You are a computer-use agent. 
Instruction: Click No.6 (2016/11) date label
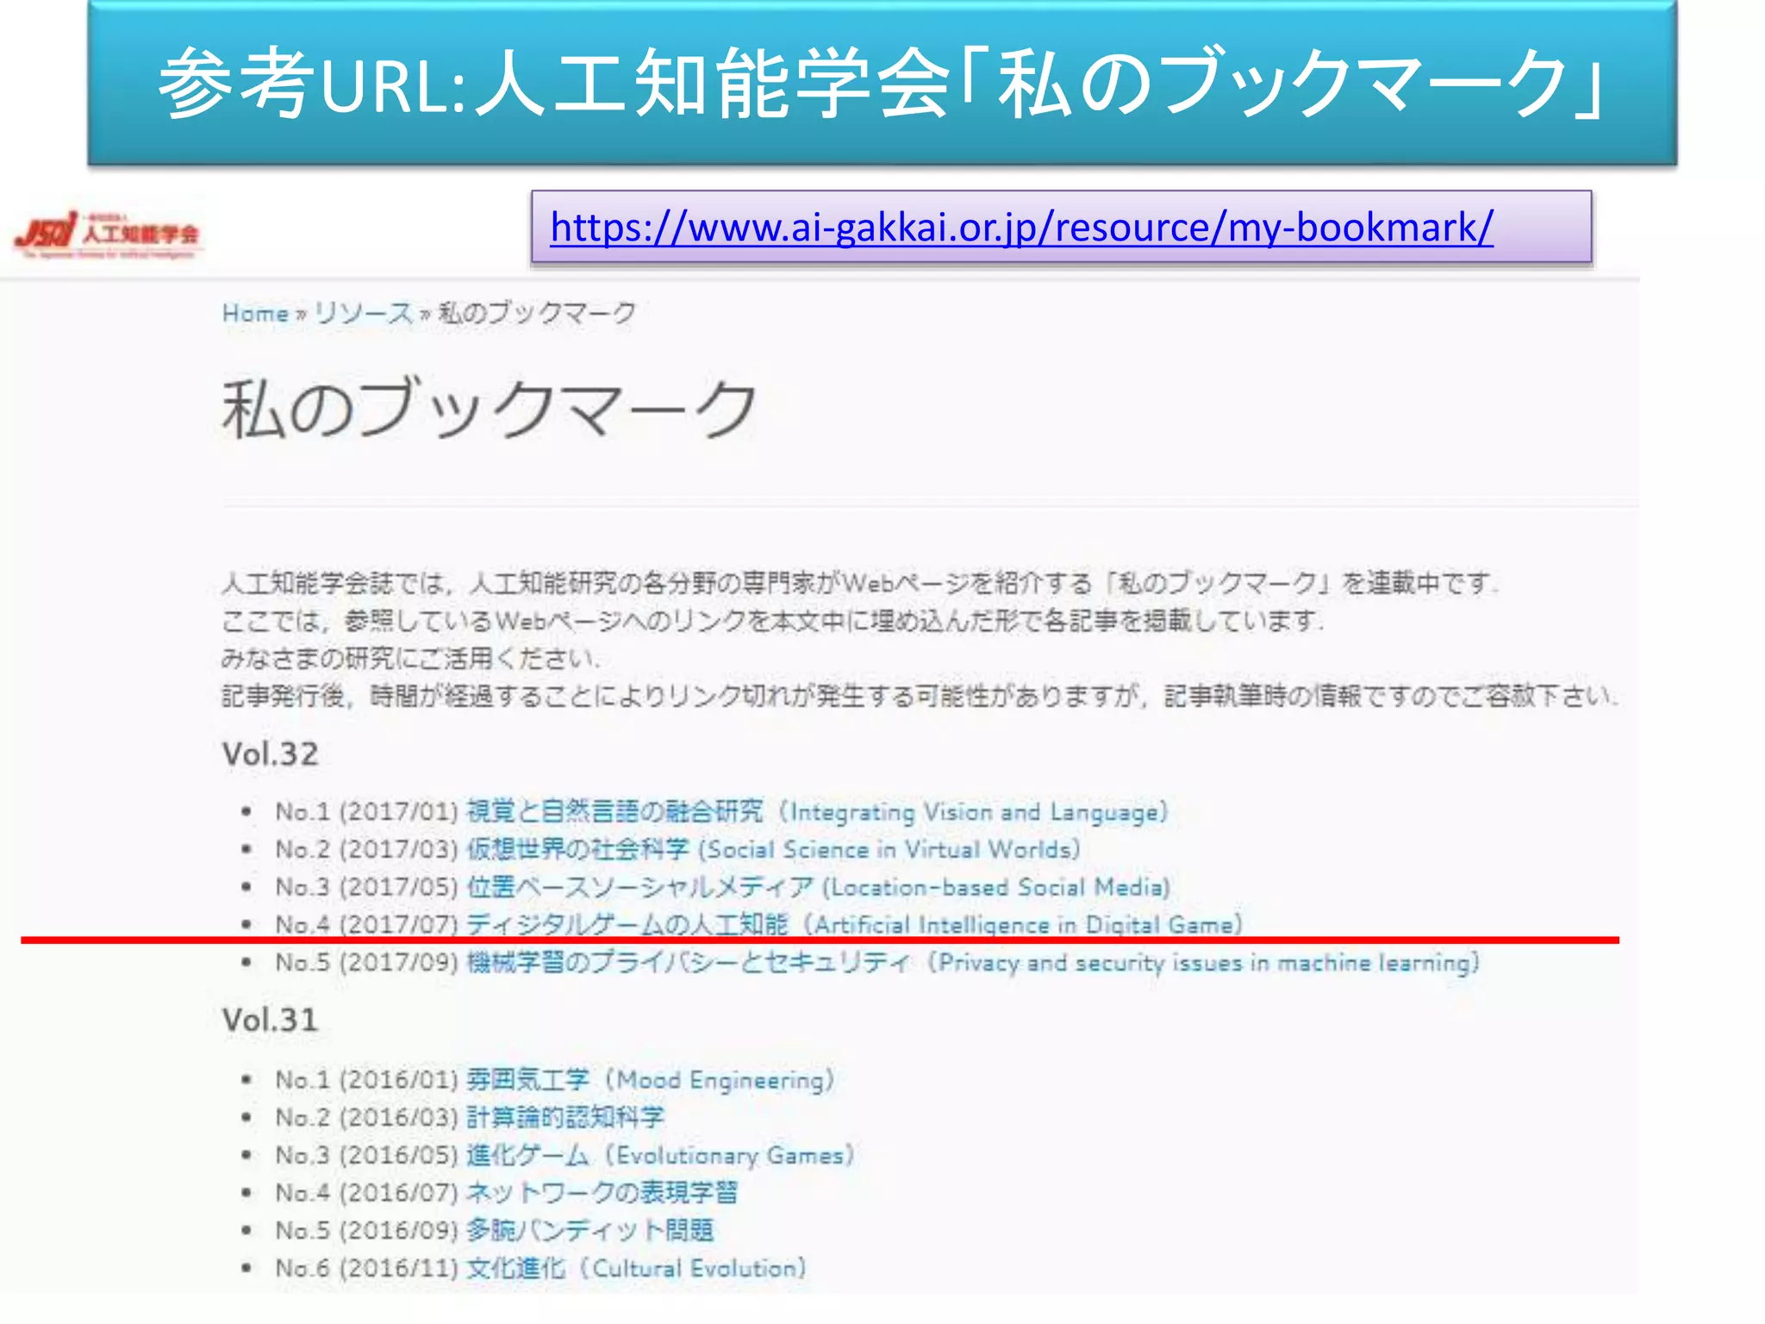366,1268
